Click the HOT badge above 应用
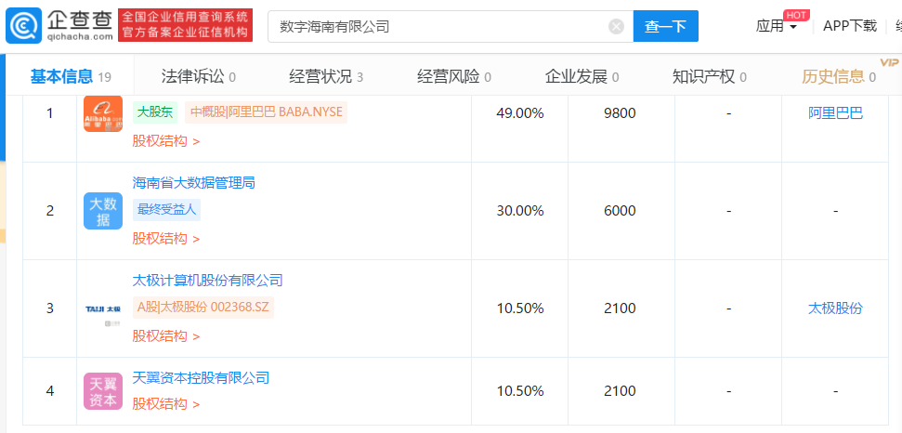 coord(796,15)
